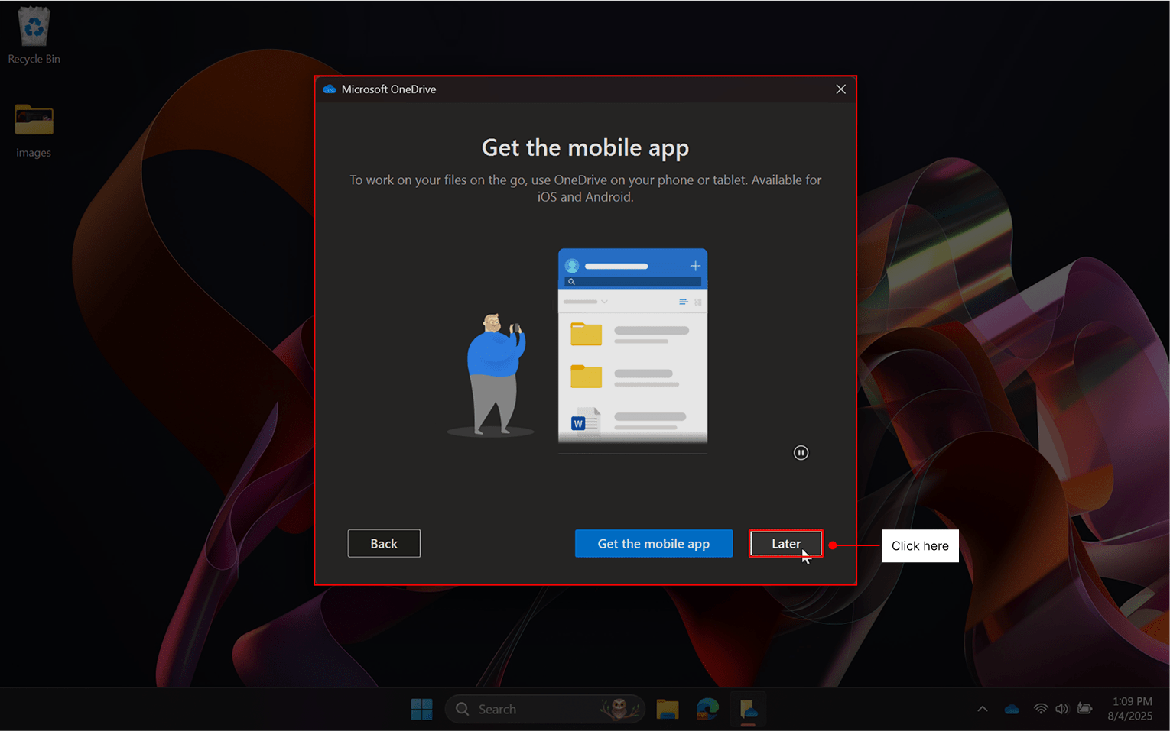Check the battery status icon
This screenshot has width=1170, height=731.
pyautogui.click(x=1084, y=710)
